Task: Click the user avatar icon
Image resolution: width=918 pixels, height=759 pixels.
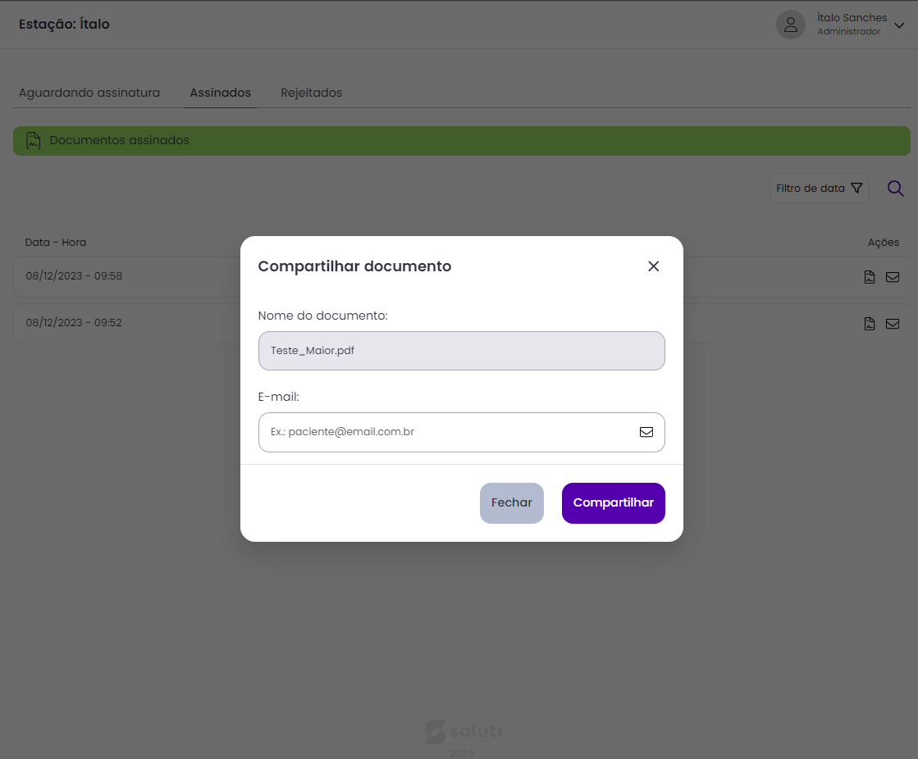Action: pos(790,25)
